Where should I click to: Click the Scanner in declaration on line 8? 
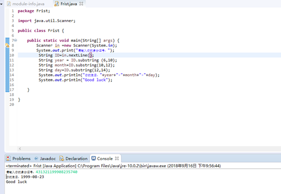pyautogui.click(x=77, y=46)
